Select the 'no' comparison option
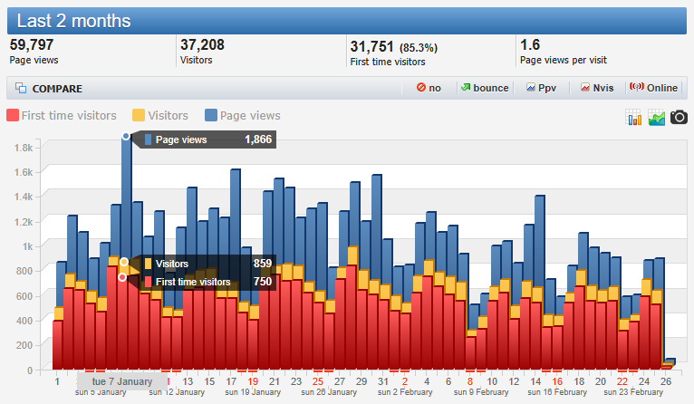 [429, 88]
